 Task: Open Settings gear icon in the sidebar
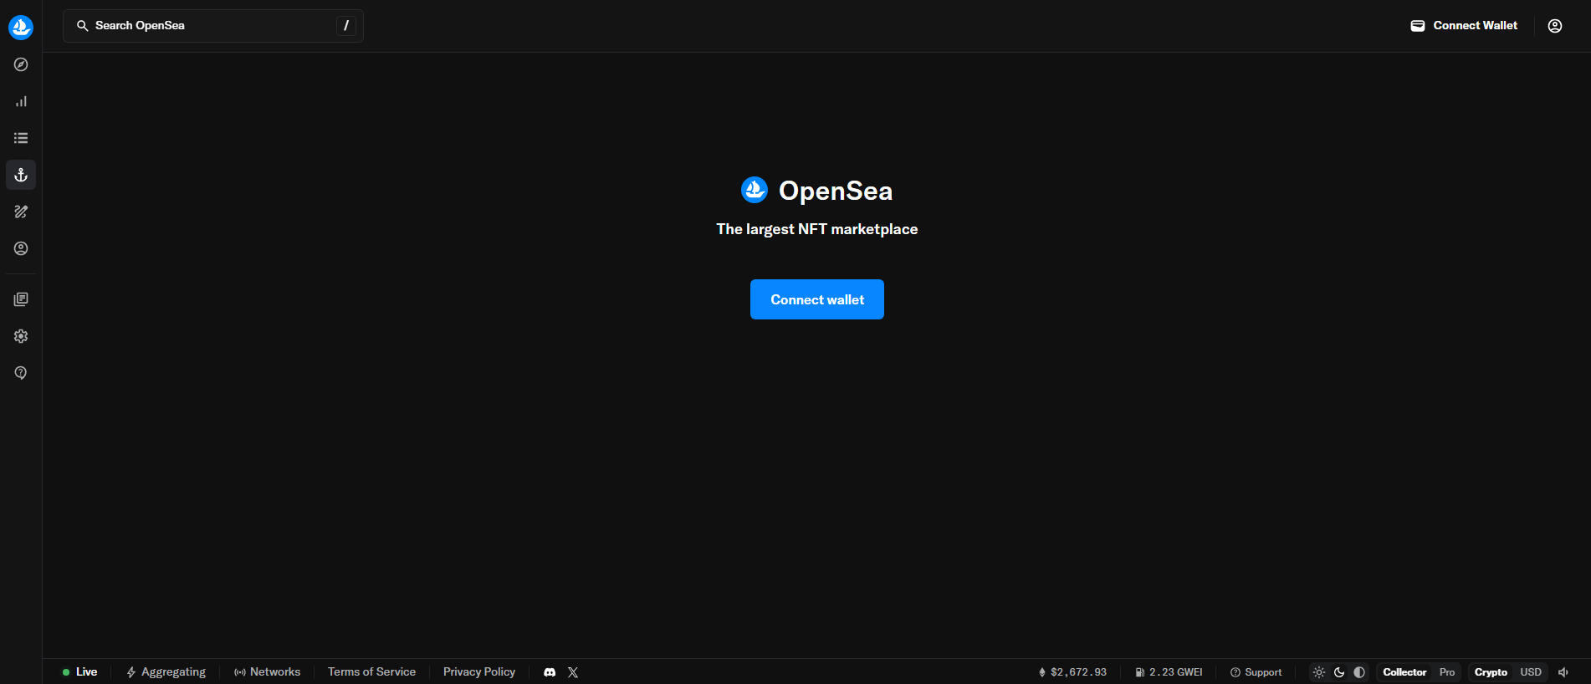pyautogui.click(x=21, y=336)
